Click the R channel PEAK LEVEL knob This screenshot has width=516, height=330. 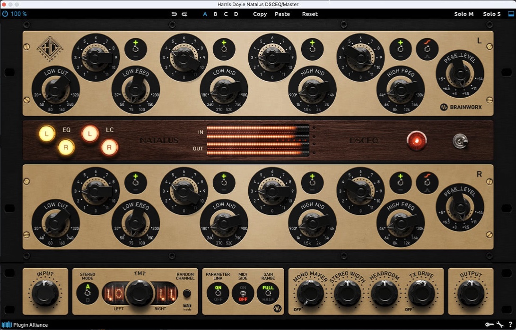tap(460, 207)
